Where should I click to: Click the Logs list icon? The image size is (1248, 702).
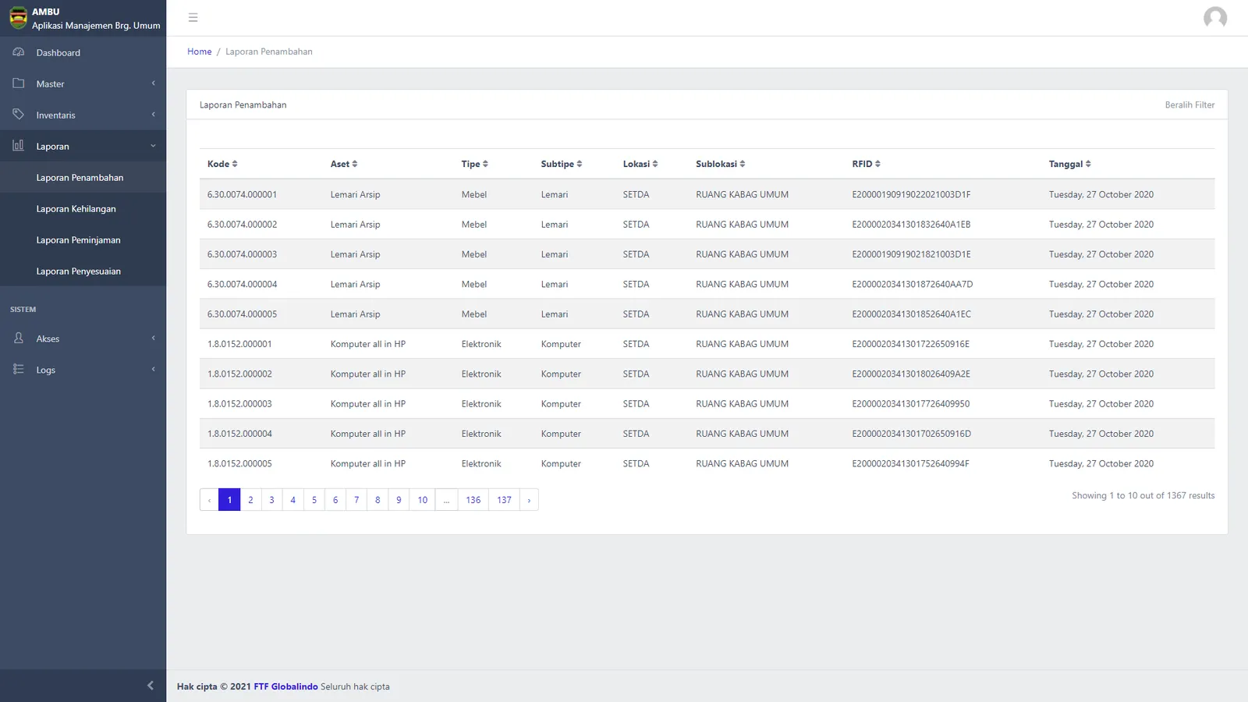[x=19, y=370]
